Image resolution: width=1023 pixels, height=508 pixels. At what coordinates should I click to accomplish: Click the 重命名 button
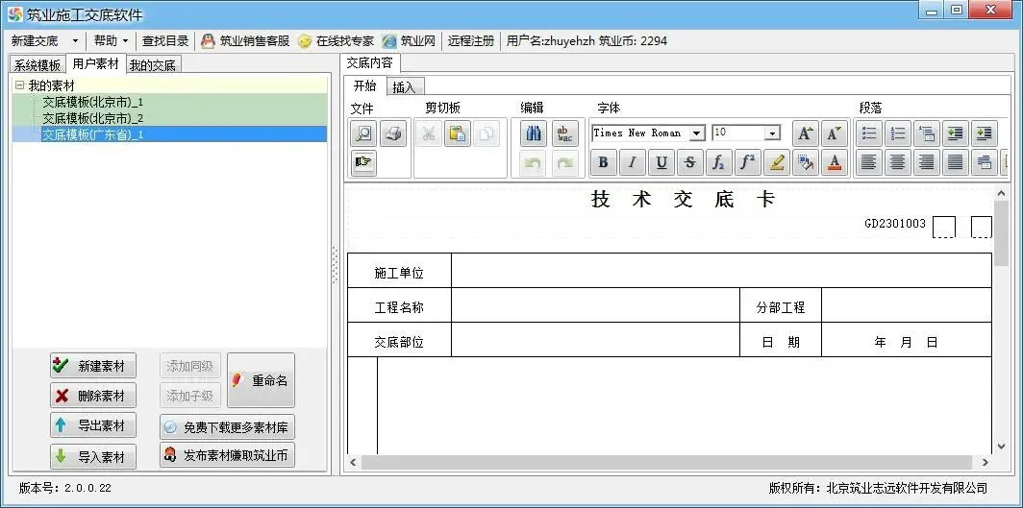[x=261, y=380]
